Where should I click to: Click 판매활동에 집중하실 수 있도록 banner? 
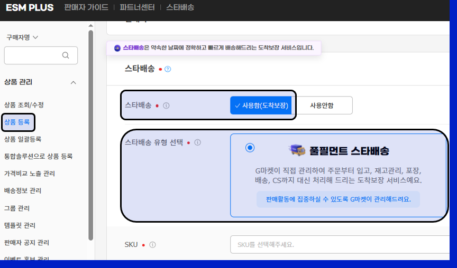tap(338, 199)
